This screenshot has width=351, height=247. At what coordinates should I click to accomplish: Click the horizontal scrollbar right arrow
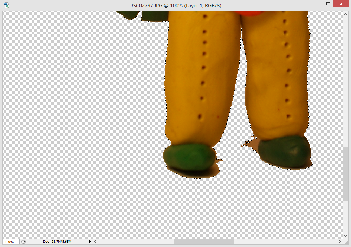click(x=340, y=242)
